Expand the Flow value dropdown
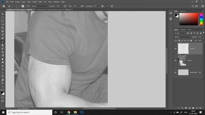 click(x=78, y=6)
